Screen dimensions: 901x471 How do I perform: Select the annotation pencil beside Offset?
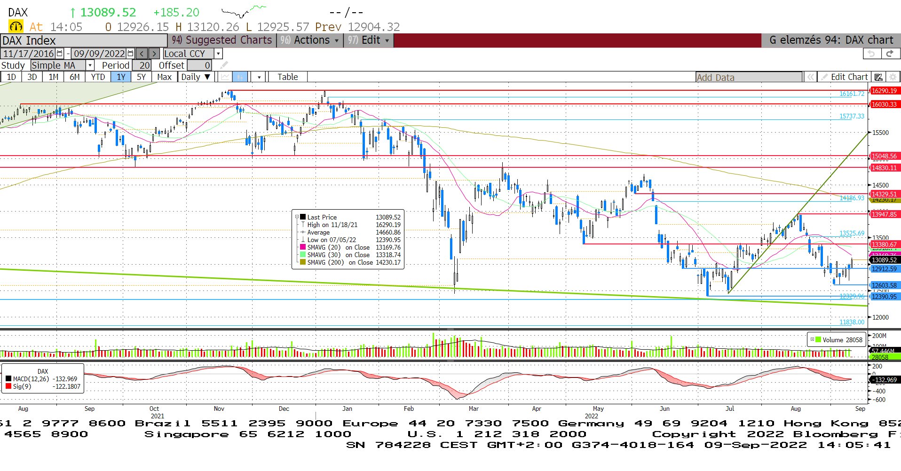224,65
